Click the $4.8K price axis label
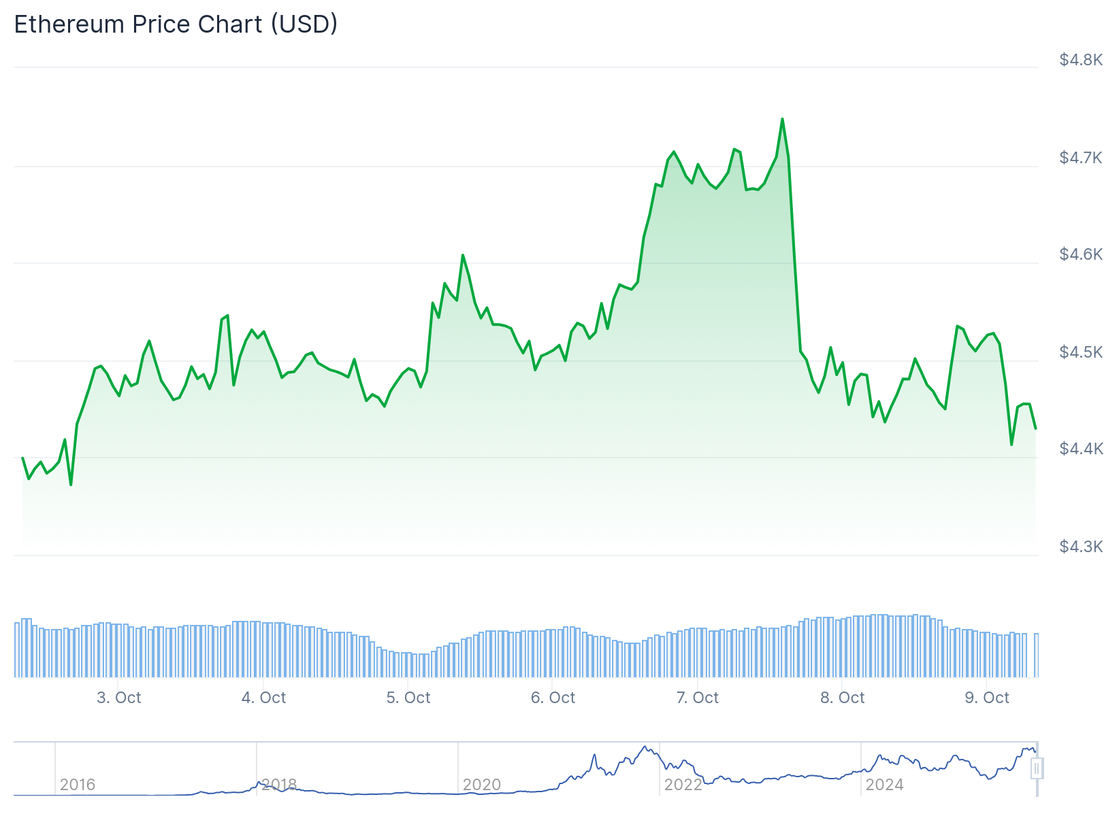 [1081, 60]
